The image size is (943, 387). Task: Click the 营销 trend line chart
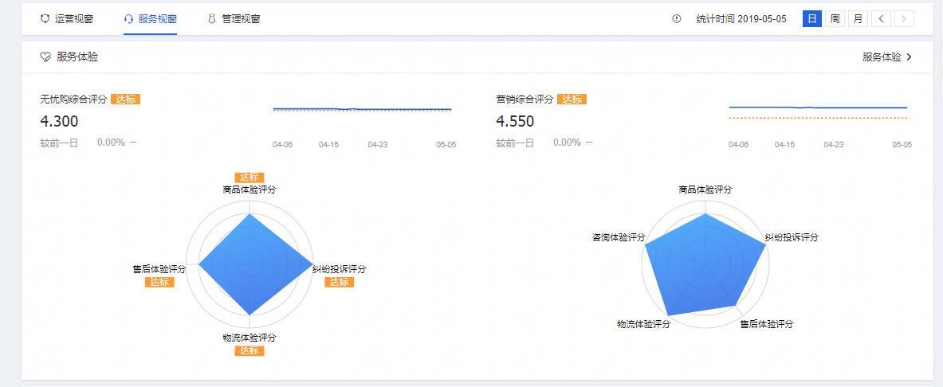point(818,111)
